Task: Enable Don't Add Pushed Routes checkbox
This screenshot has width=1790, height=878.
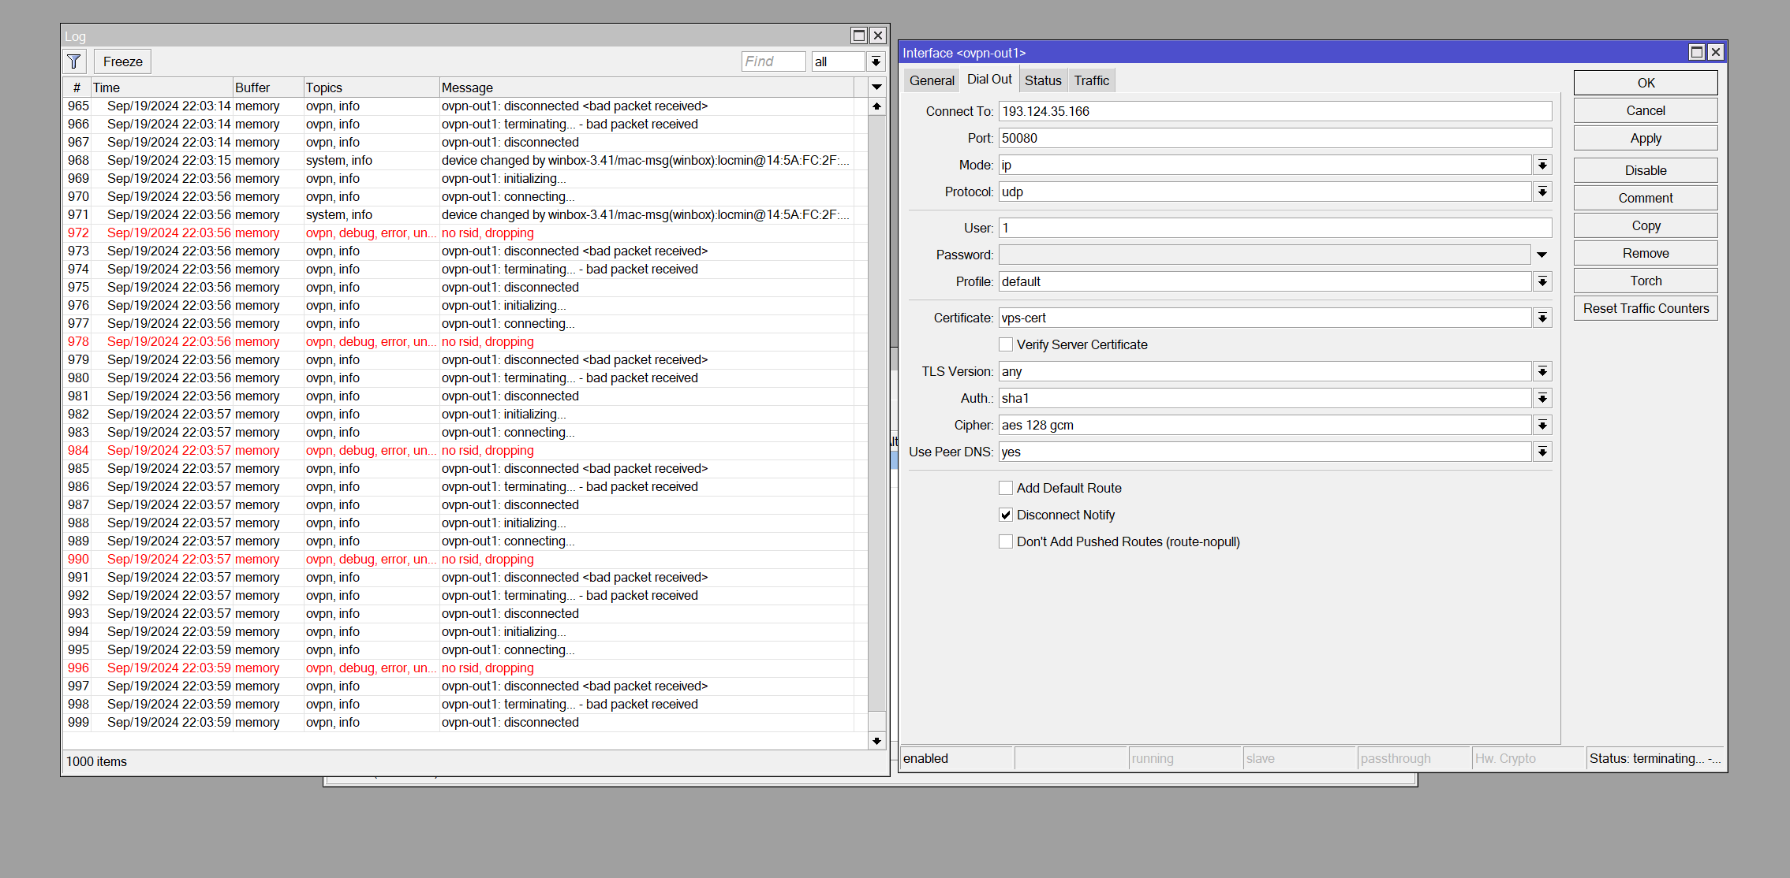Action: (1006, 541)
